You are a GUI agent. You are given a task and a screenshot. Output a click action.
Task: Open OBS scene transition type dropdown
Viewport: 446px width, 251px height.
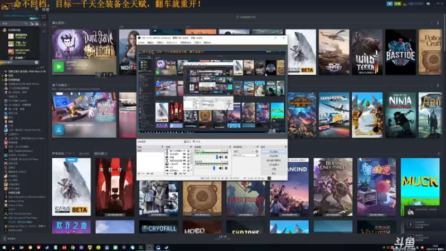(x=244, y=151)
